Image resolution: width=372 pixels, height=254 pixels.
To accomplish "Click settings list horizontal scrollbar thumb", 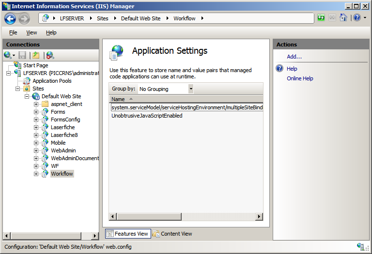I will (x=149, y=216).
